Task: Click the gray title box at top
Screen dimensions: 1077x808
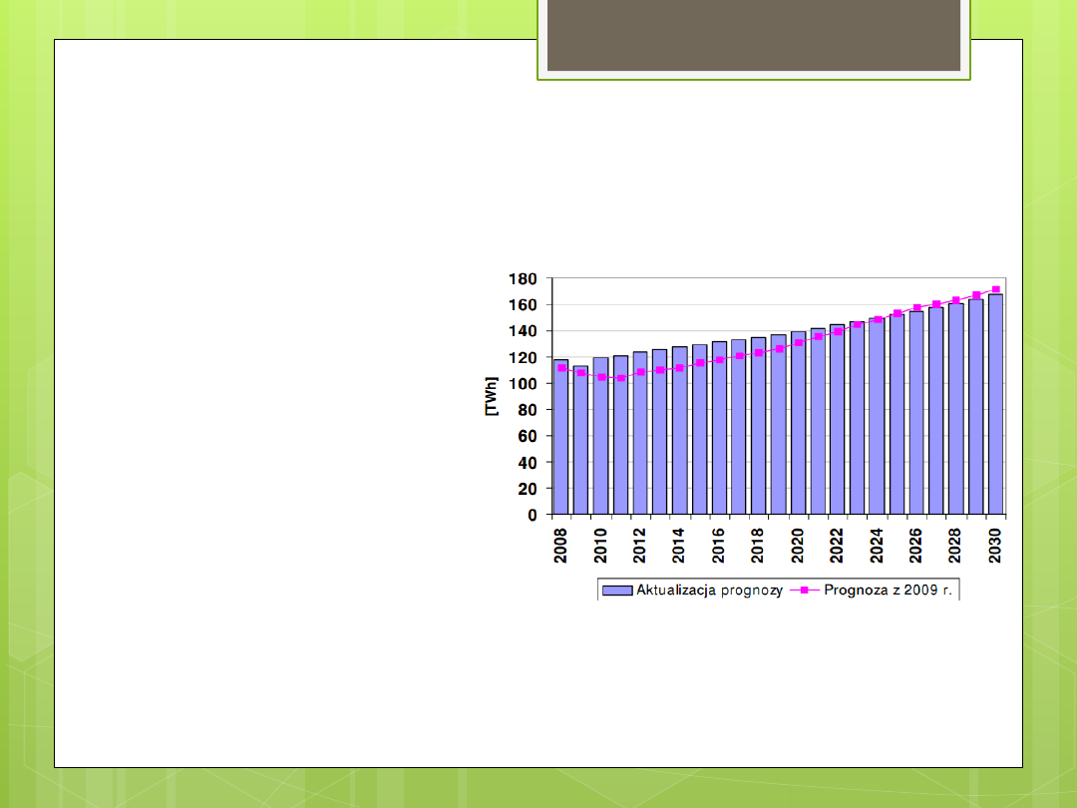Action: [x=754, y=36]
